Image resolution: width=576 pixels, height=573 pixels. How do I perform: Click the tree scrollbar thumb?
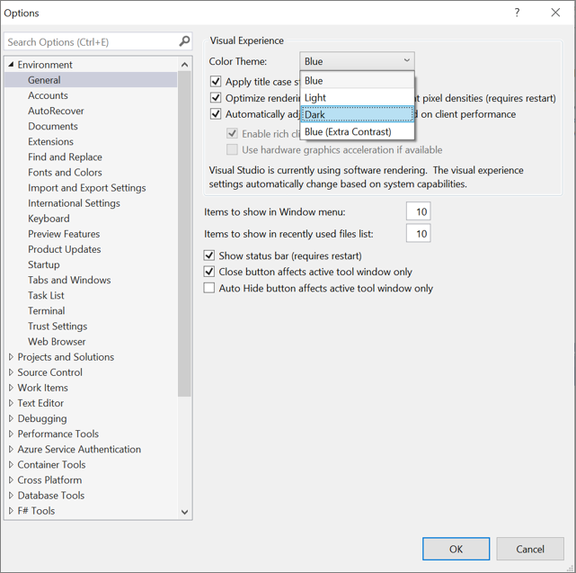(x=184, y=234)
